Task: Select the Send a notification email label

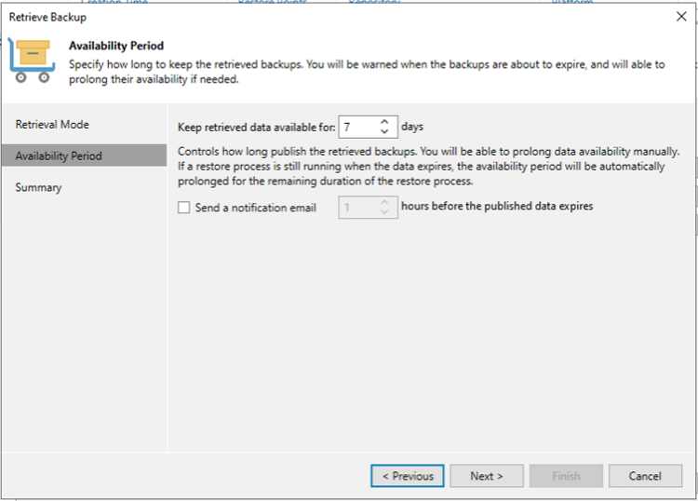Action: (256, 208)
